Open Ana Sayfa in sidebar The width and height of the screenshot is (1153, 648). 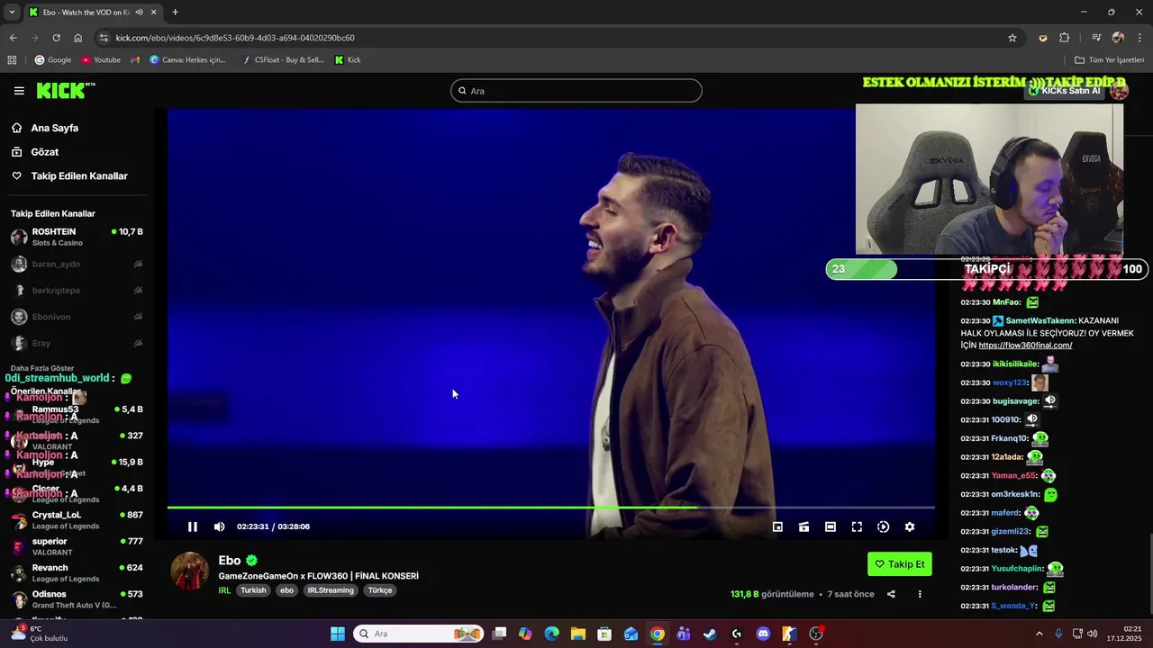(54, 128)
